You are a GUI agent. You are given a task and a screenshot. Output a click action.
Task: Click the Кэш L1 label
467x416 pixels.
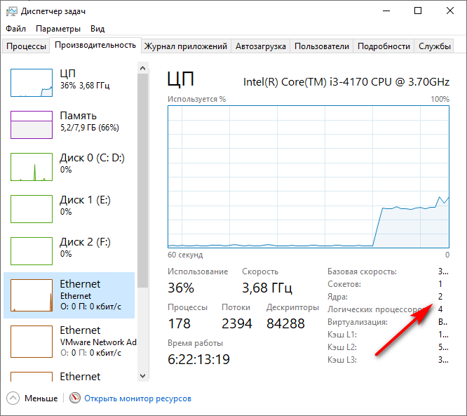coord(342,335)
